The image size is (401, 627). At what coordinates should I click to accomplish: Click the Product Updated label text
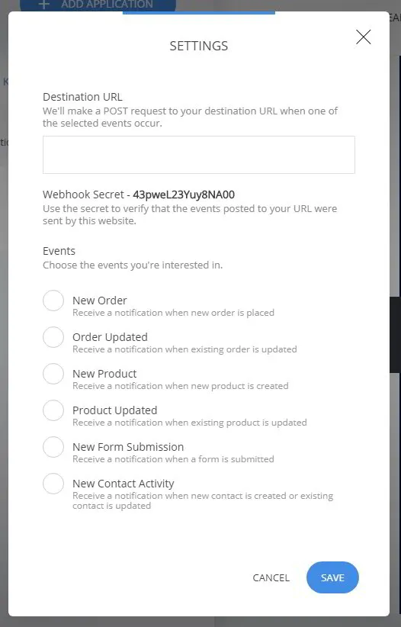click(x=115, y=410)
